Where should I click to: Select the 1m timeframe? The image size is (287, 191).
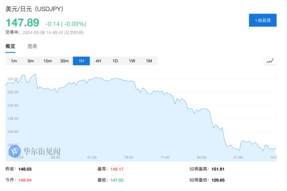tap(14, 61)
